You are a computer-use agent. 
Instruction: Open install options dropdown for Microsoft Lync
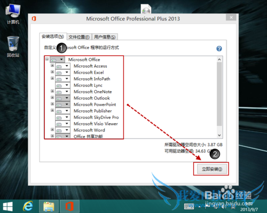62,85
